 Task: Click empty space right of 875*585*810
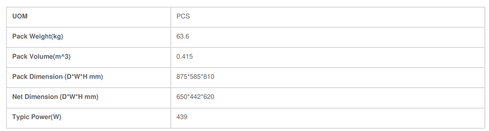(350, 77)
